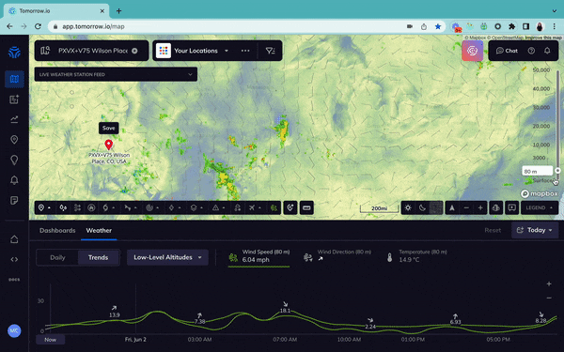Switch to the Dashboards tab

[57, 231]
